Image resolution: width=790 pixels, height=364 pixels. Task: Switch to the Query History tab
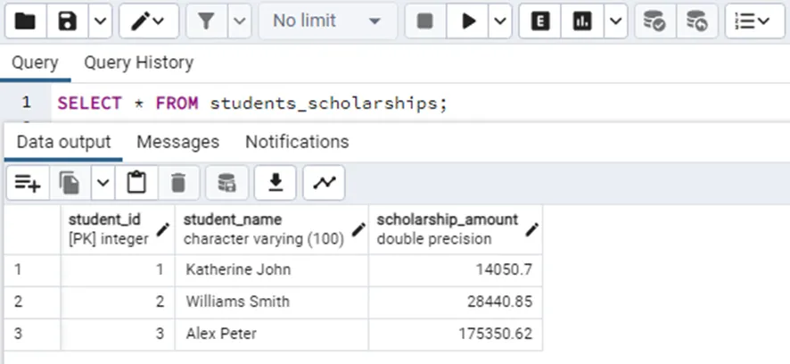click(x=138, y=63)
